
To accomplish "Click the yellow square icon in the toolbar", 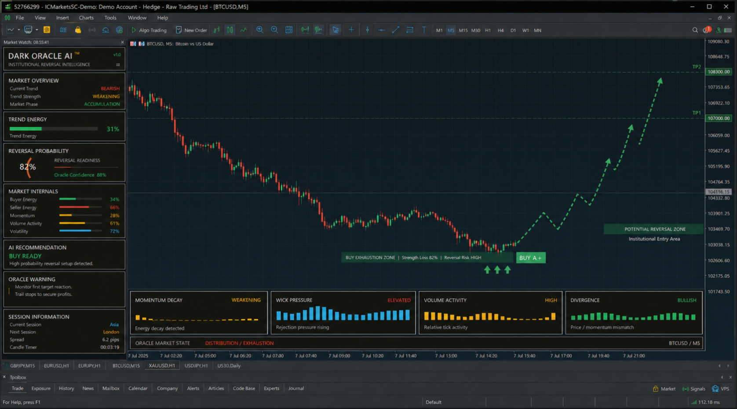I will pos(47,30).
